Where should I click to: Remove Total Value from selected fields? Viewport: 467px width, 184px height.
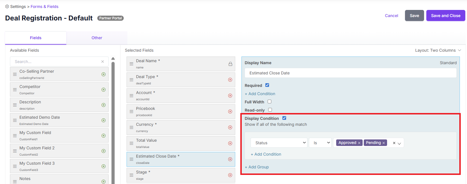(x=230, y=143)
